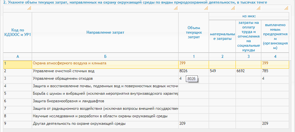Click resize grip of the Код по КДЗООС column
This screenshot has width=295, height=132.
29,8
